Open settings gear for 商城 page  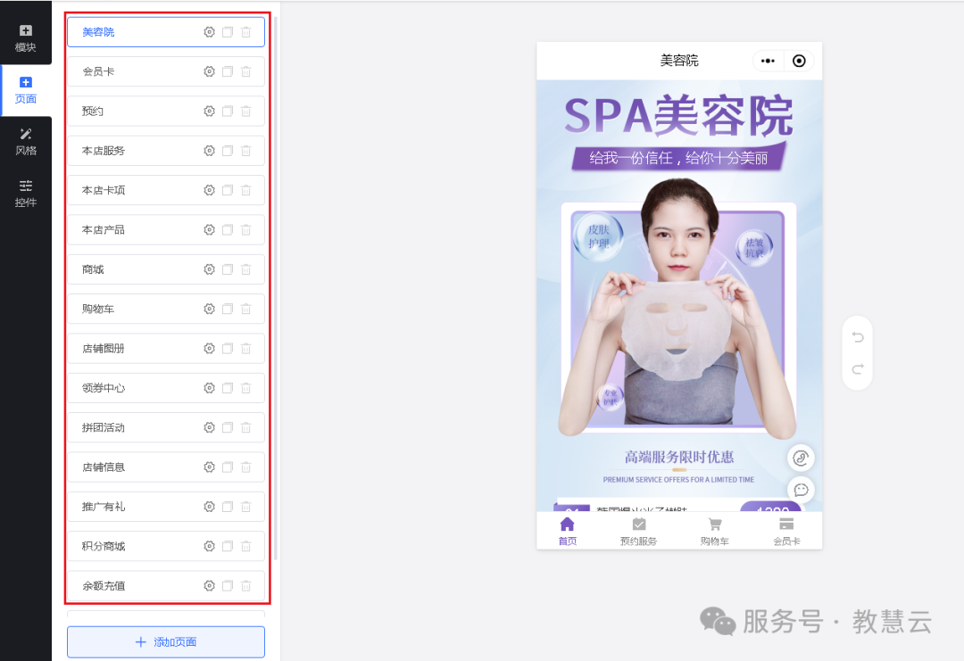(209, 269)
